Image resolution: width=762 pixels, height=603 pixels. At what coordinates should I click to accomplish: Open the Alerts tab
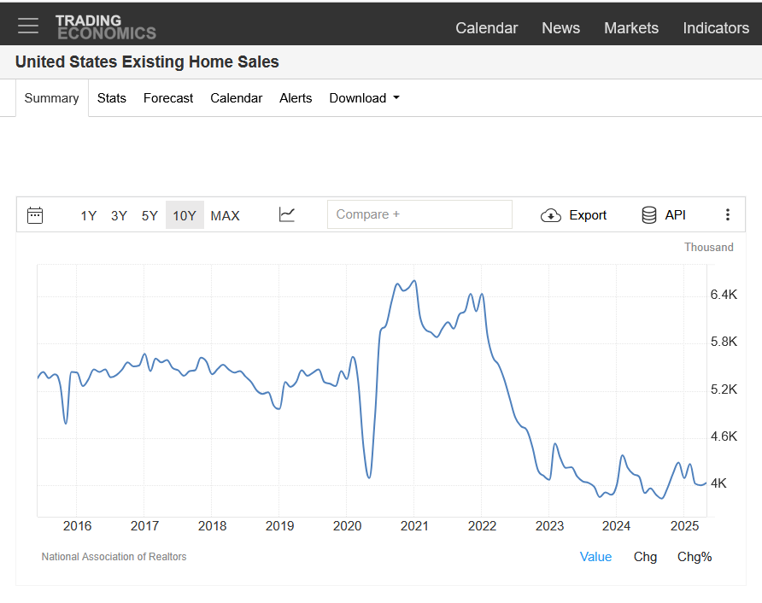(x=296, y=98)
